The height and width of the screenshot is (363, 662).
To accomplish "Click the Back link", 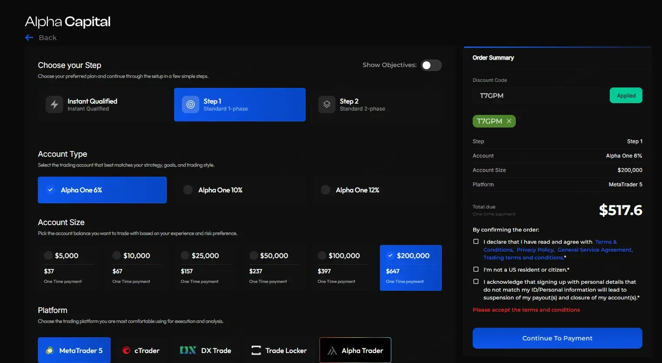I will [x=47, y=37].
